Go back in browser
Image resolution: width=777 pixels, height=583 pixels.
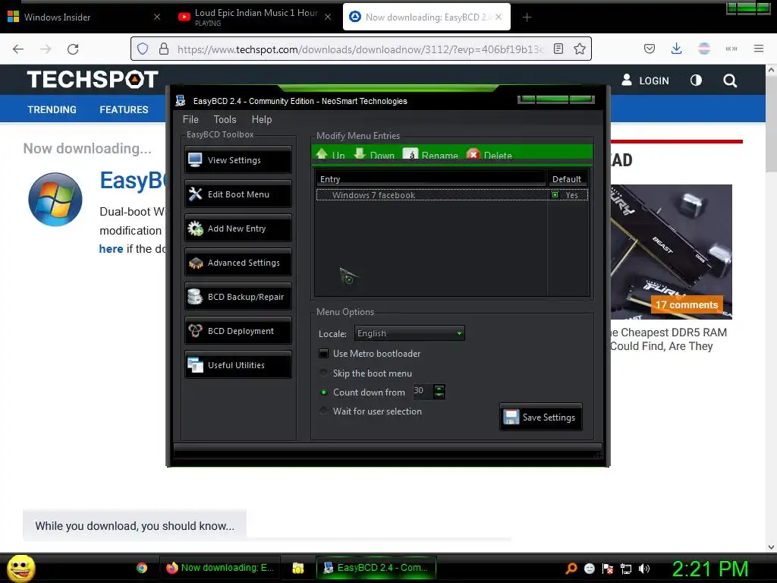pos(18,49)
